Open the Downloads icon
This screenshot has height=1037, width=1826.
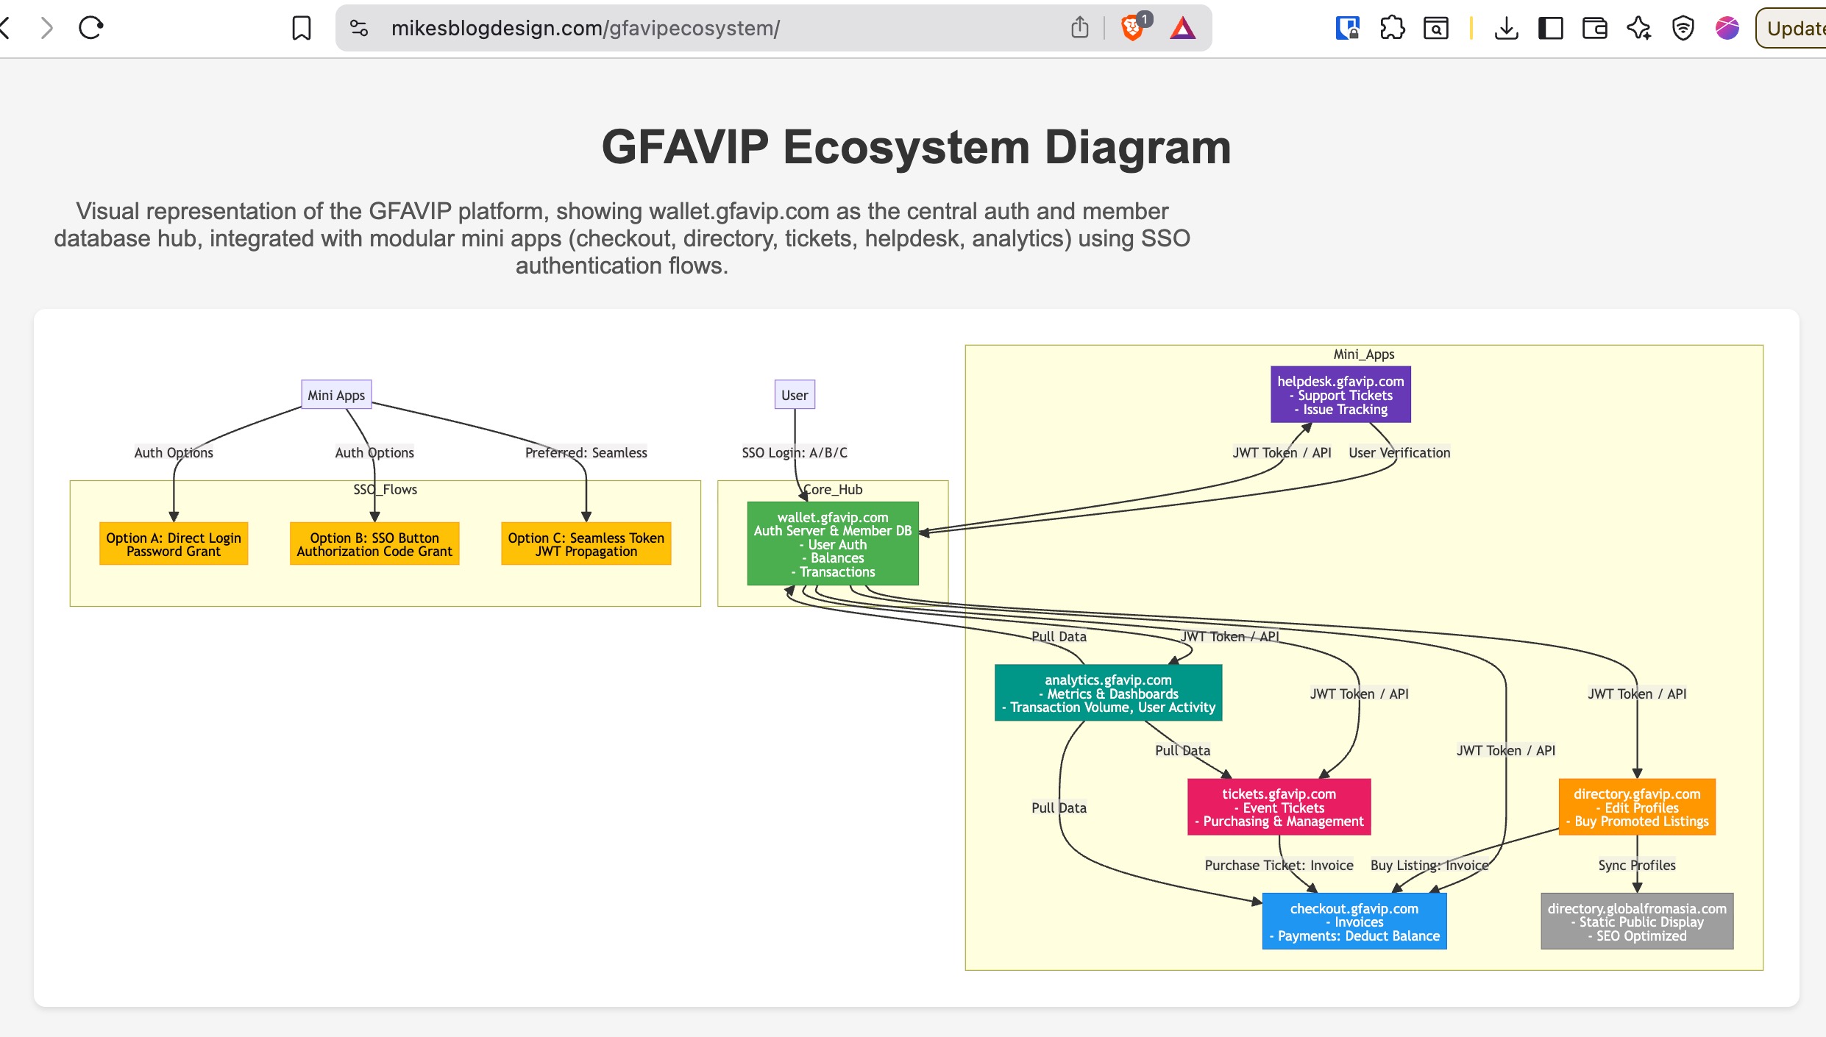click(1507, 28)
